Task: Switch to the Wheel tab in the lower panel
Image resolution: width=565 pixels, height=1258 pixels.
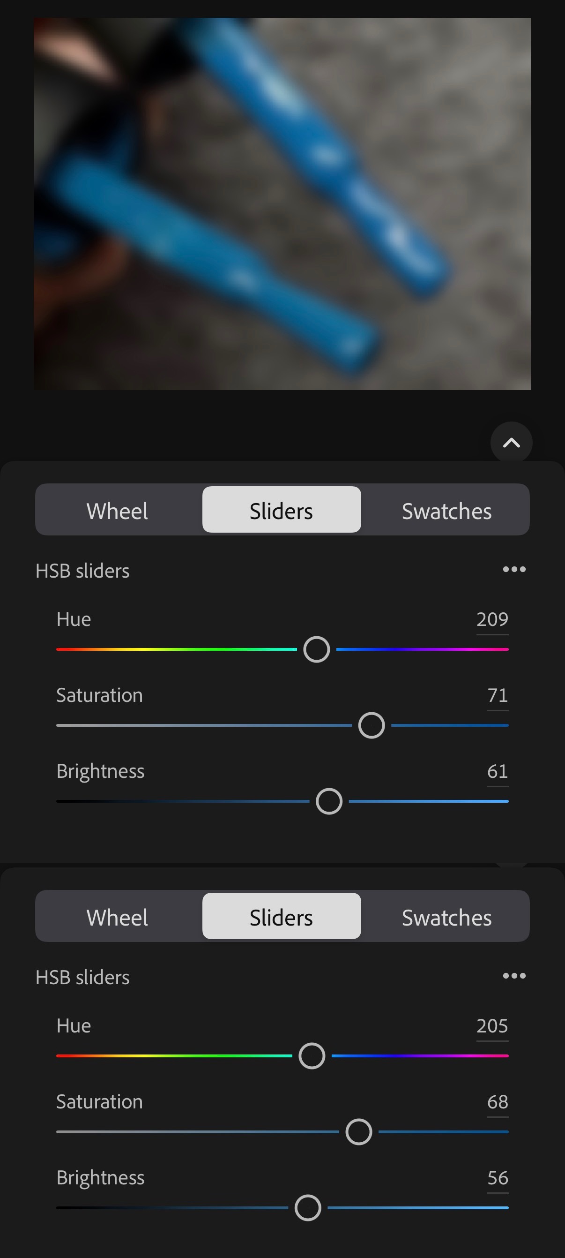Action: click(118, 917)
